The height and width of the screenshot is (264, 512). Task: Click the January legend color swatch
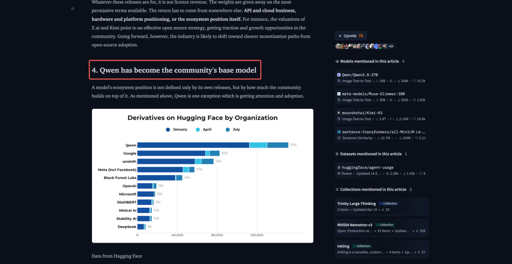click(168, 130)
